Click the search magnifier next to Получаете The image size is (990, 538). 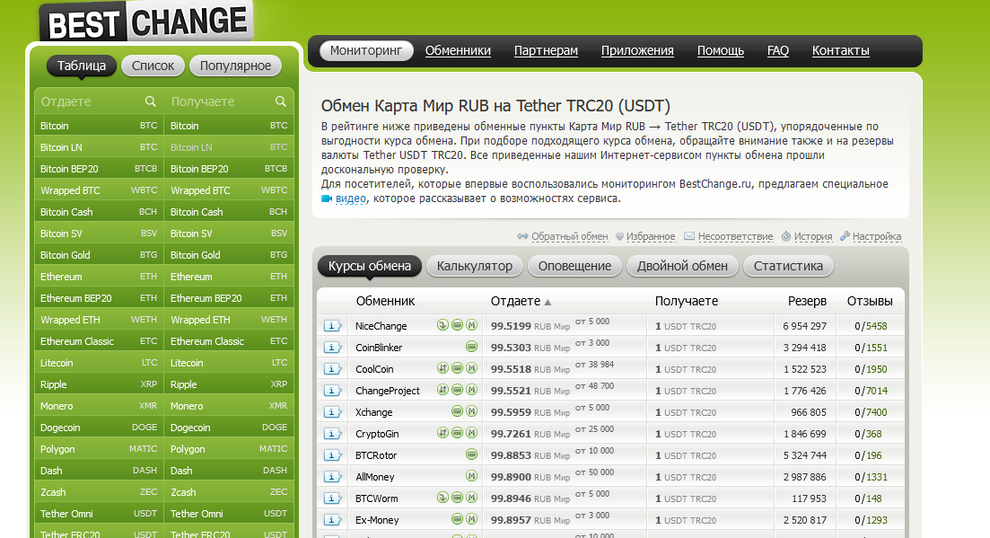click(x=280, y=101)
